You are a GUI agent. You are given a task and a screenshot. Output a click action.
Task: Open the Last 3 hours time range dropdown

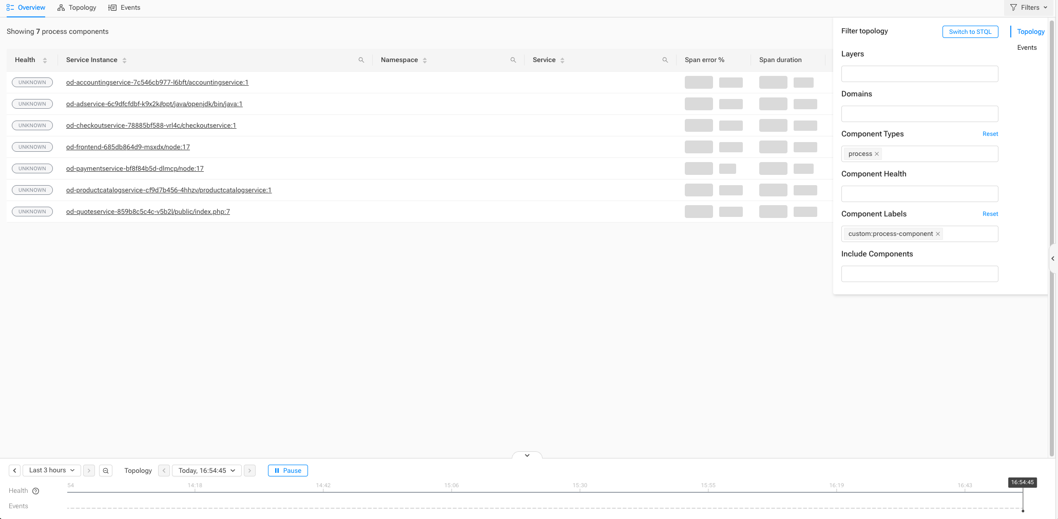pos(52,470)
